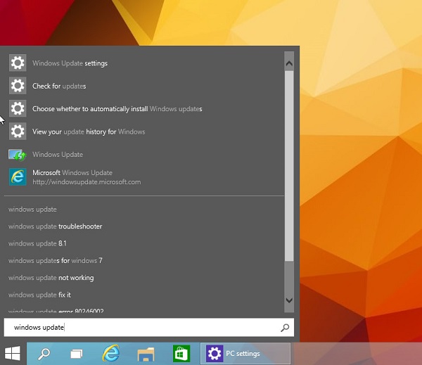
Task: Open Task View on the taskbar
Action: pyautogui.click(x=77, y=353)
